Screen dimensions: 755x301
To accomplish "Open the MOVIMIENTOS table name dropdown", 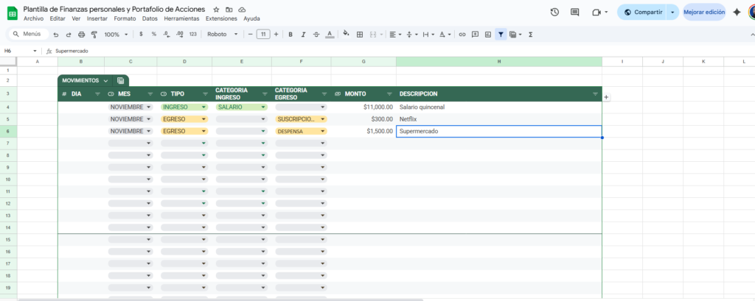I will [x=106, y=80].
